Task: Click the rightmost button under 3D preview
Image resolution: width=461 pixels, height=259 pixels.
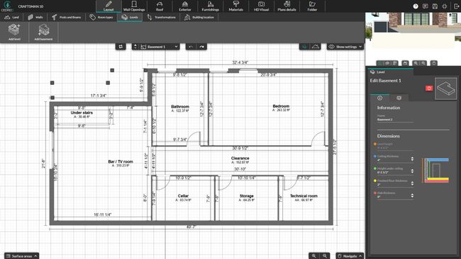Action: (x=433, y=63)
